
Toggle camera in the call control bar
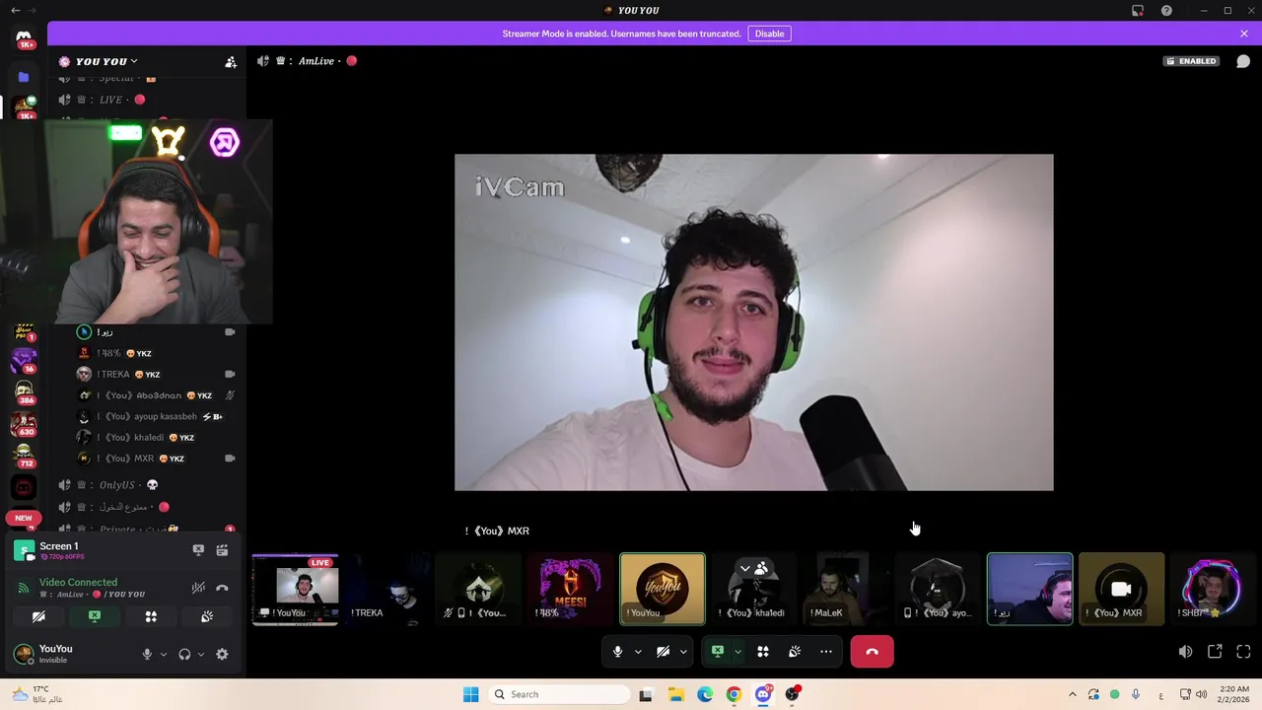664,652
